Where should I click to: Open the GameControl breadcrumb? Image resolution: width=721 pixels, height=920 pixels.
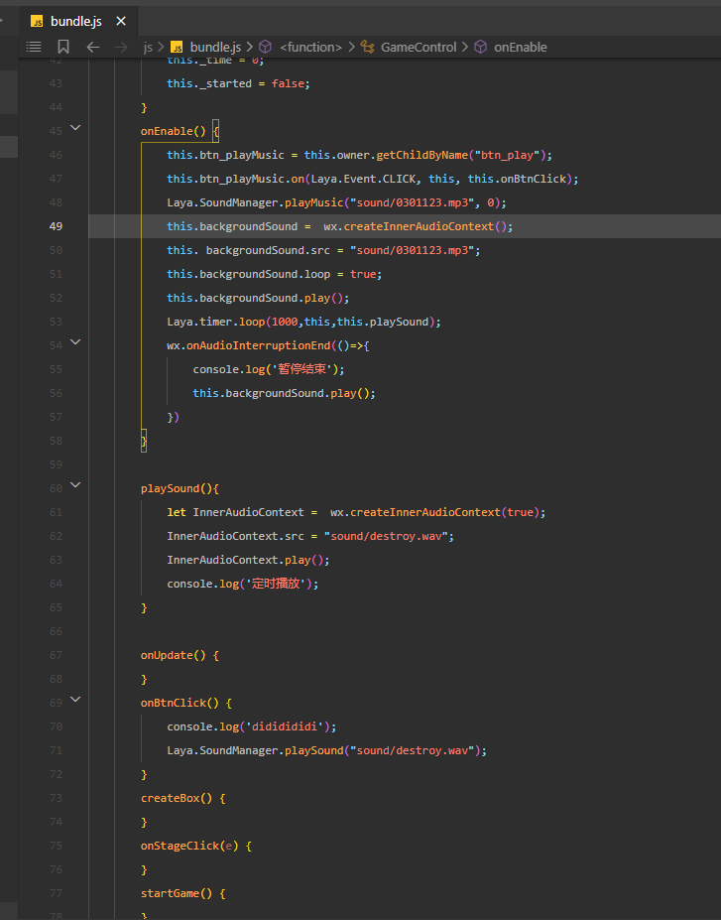(x=419, y=47)
